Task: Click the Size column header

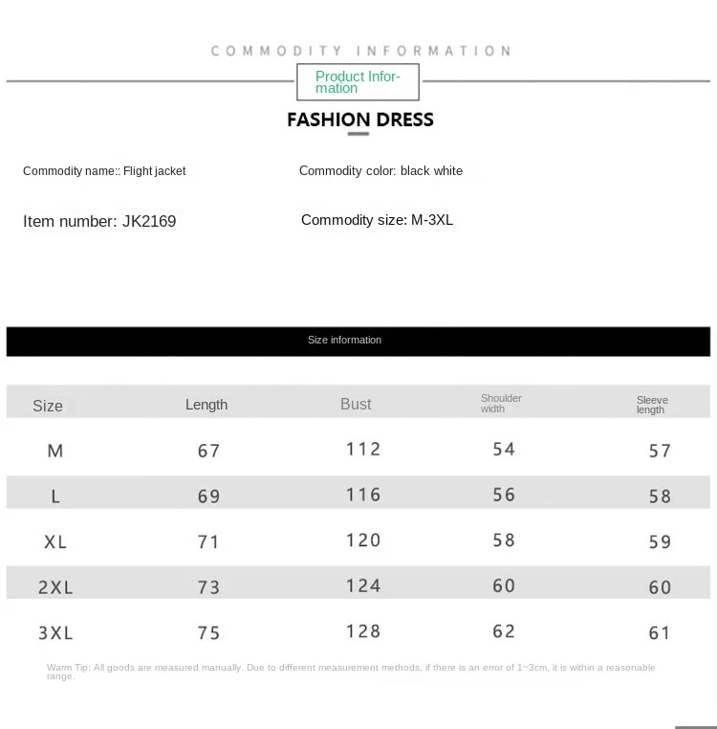Action: (48, 406)
